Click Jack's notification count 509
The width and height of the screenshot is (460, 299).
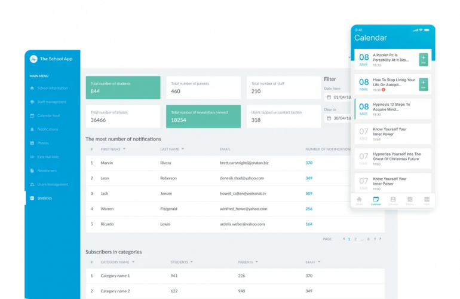[x=309, y=193]
